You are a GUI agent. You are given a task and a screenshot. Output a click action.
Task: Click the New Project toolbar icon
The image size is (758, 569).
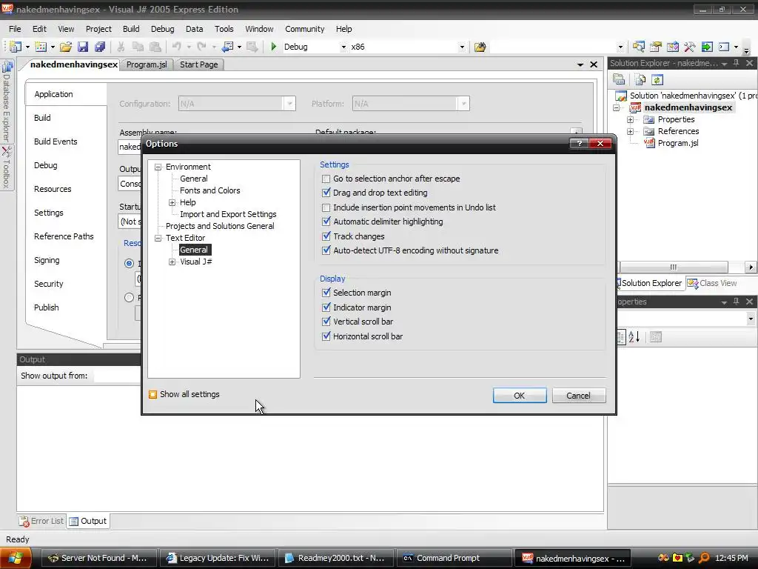[x=16, y=47]
